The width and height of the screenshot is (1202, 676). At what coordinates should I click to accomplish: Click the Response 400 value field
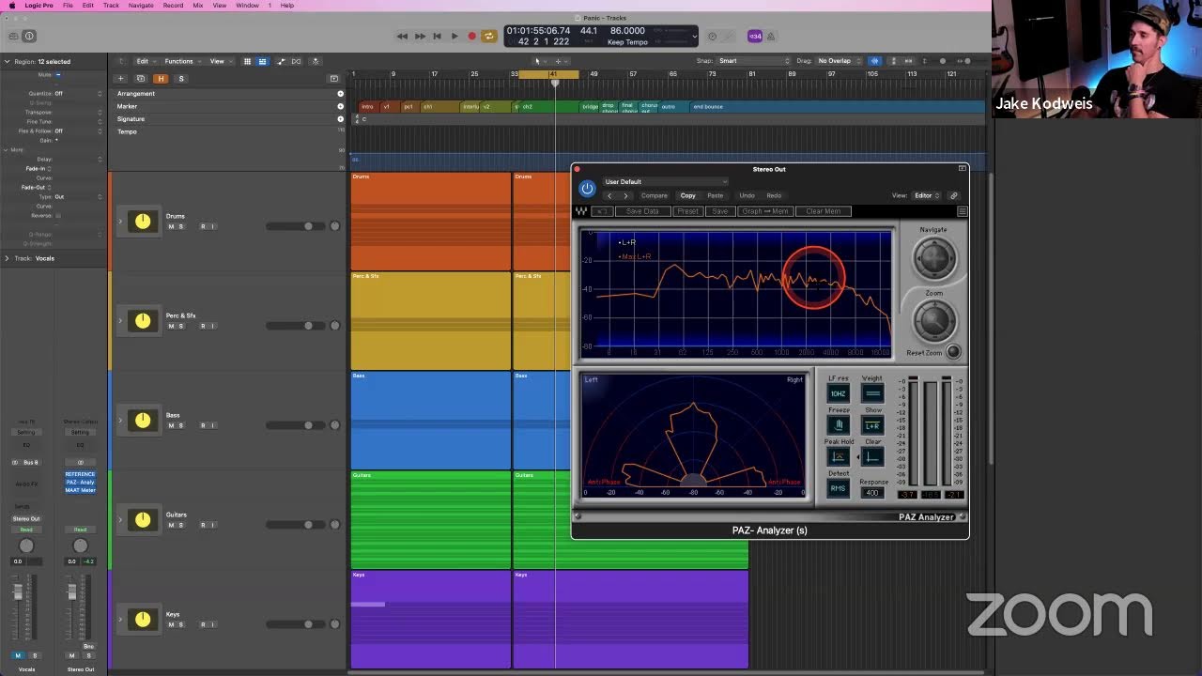872,493
